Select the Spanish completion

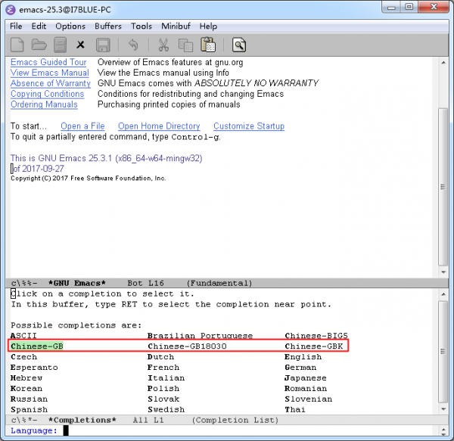coord(29,409)
